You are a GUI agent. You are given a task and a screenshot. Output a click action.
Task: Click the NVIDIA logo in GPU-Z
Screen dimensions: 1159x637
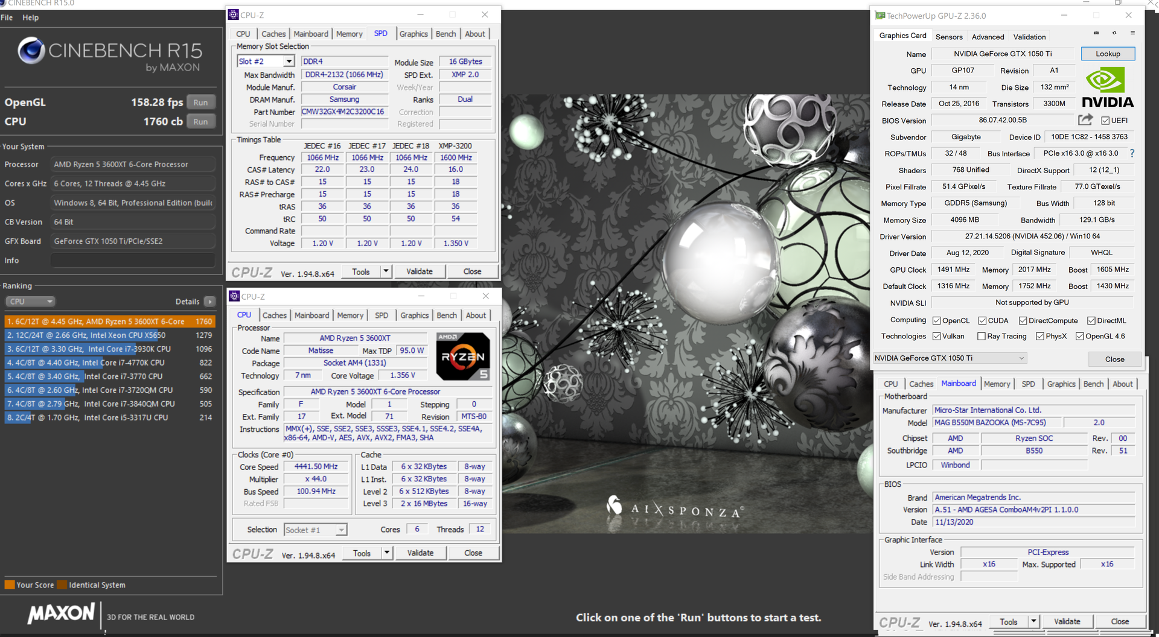click(x=1107, y=87)
